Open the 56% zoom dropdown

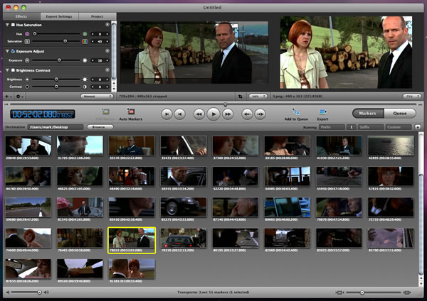(x=258, y=97)
